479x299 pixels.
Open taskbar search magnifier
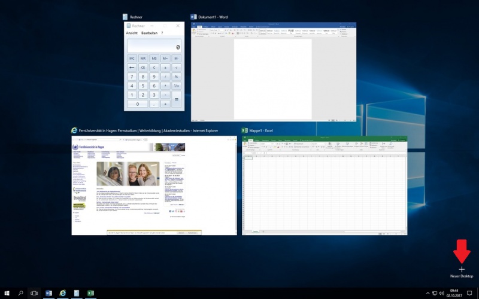[x=20, y=293]
